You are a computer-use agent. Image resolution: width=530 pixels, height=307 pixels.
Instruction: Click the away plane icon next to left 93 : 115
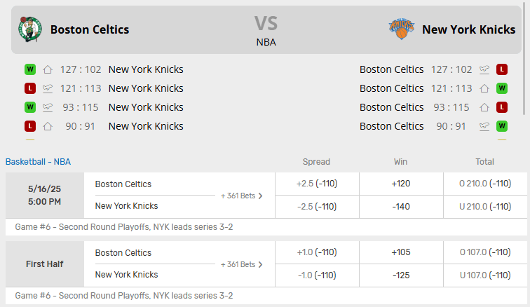point(48,107)
